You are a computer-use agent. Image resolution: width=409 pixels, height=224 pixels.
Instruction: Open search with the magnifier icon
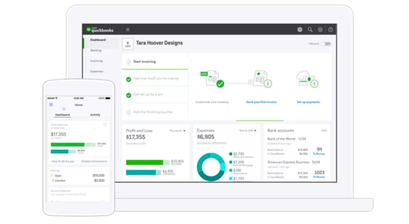tap(310, 30)
